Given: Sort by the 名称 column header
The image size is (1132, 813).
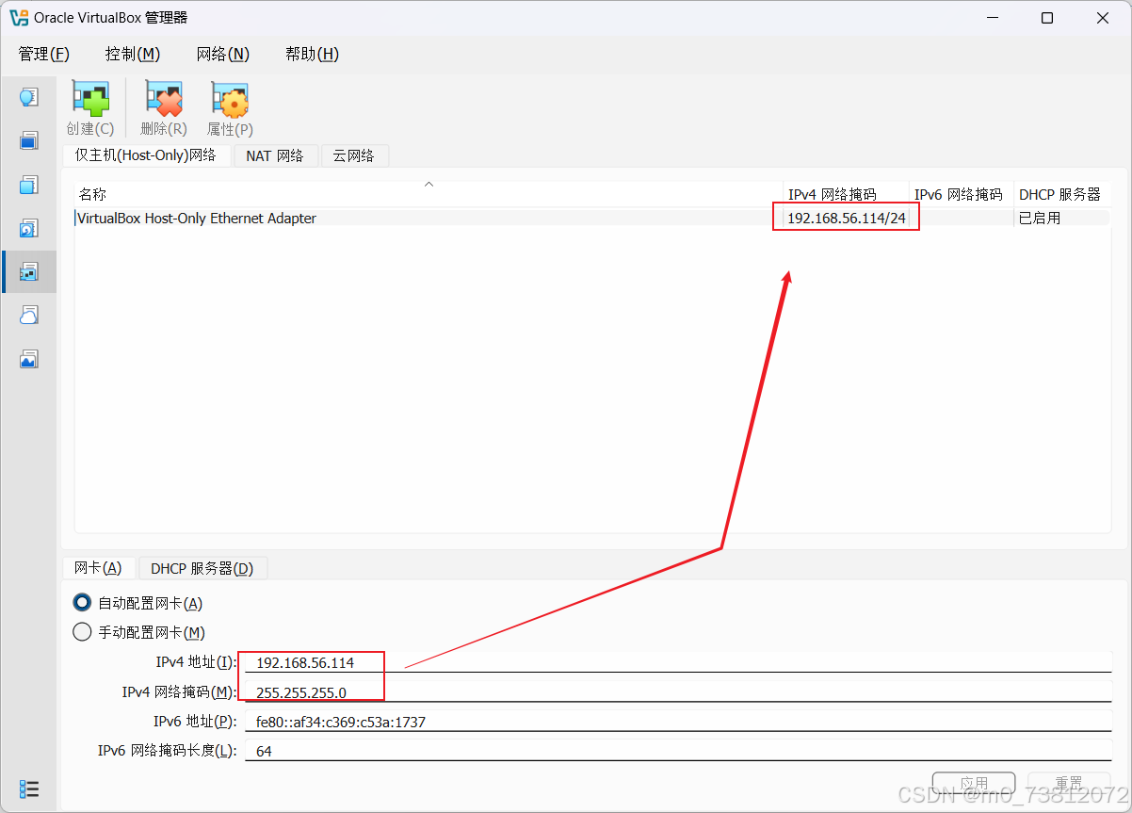Looking at the screenshot, I should point(429,194).
